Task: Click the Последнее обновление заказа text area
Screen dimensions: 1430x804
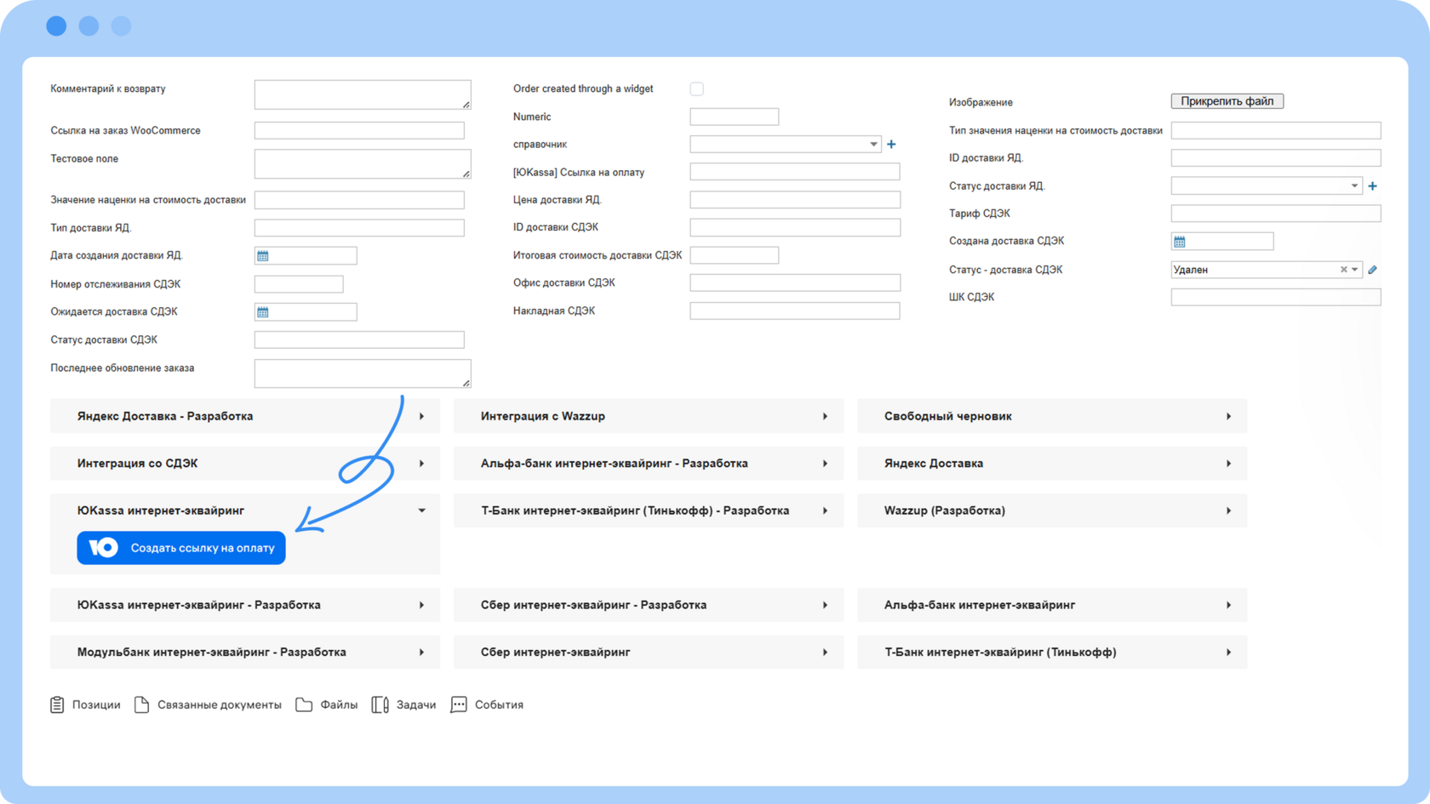Action: tap(363, 373)
